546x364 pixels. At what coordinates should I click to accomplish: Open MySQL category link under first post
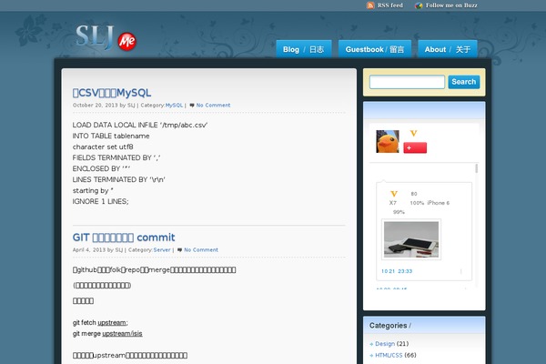(174, 106)
